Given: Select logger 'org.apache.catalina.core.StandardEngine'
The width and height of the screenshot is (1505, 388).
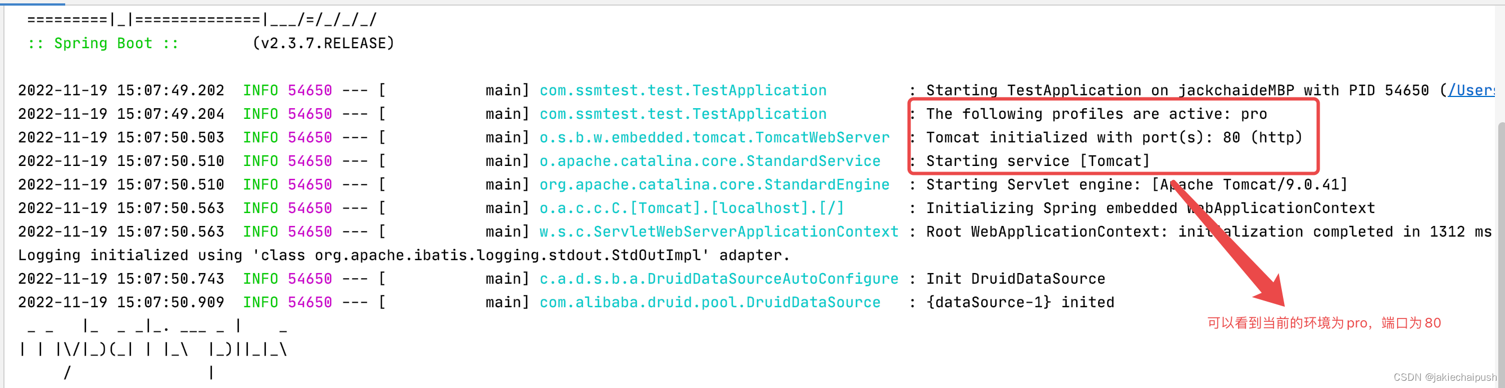Looking at the screenshot, I should click(714, 184).
